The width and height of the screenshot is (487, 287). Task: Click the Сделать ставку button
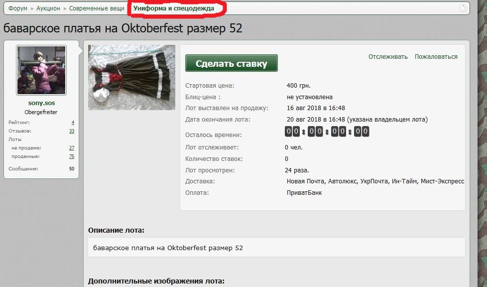[x=232, y=63]
